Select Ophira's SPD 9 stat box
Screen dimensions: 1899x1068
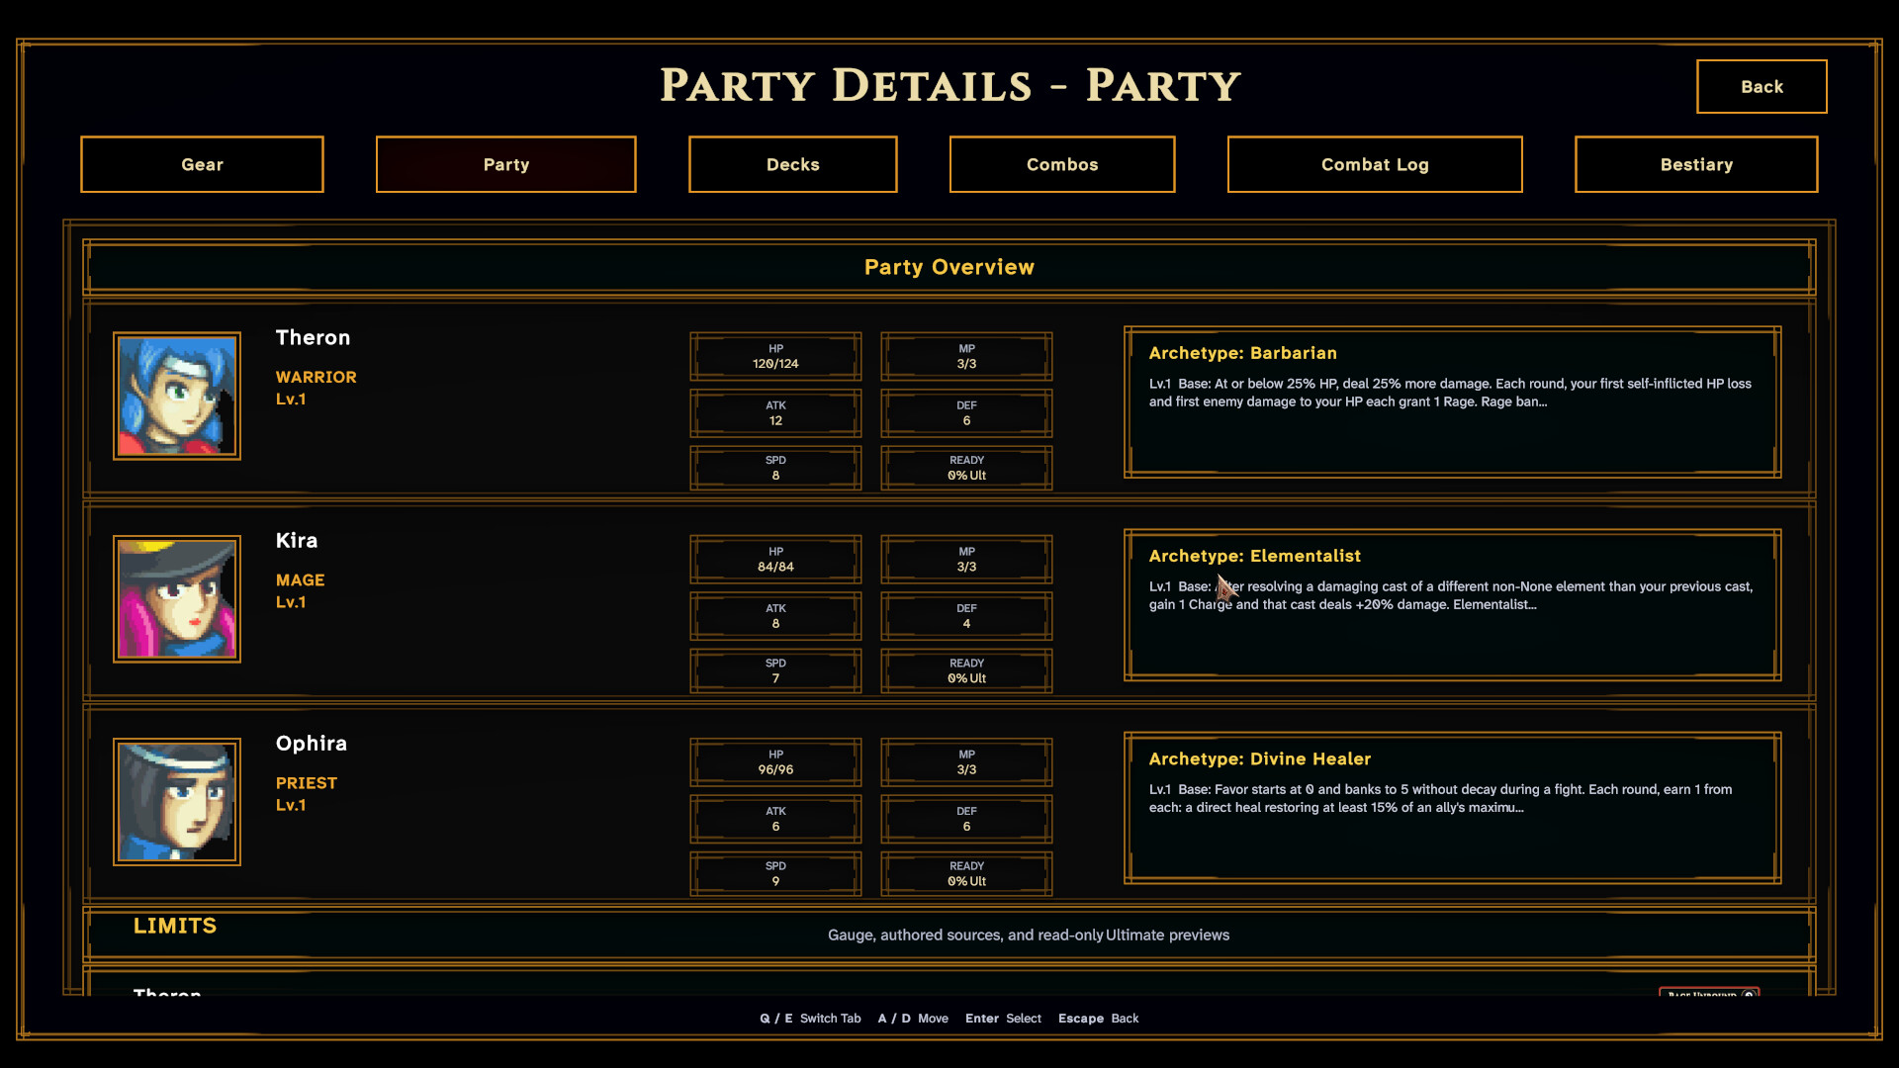[775, 873]
